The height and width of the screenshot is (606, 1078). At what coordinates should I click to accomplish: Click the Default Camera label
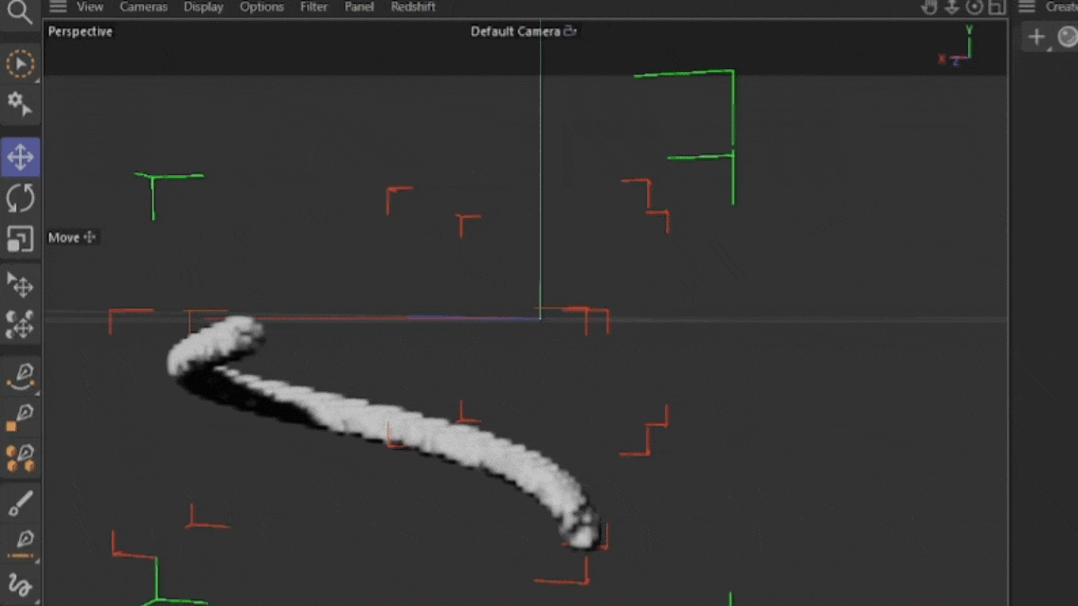(x=515, y=31)
